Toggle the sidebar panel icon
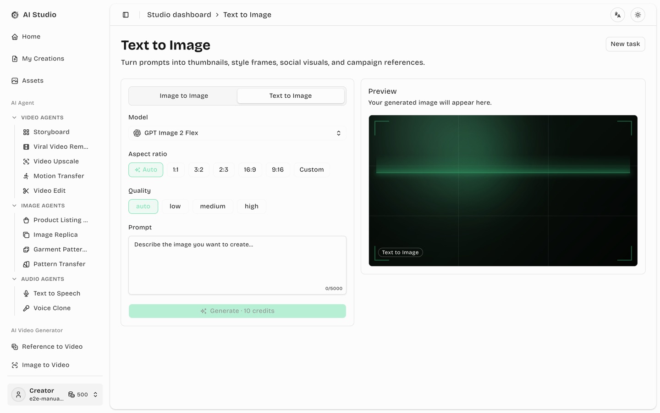This screenshot has height=413, width=660. pos(126,15)
